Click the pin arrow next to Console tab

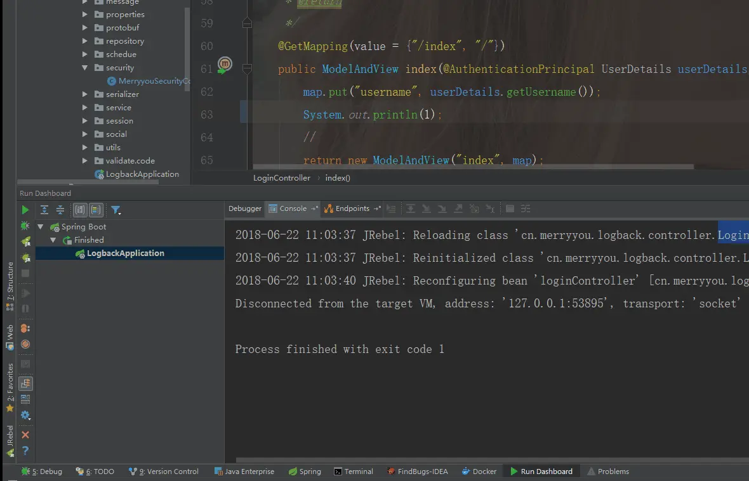(x=314, y=208)
